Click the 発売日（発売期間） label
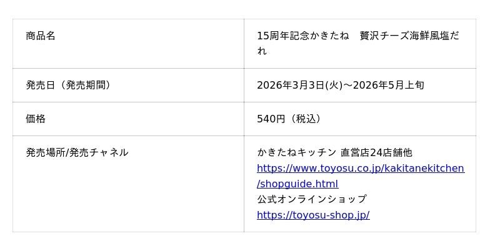 click(x=67, y=85)
